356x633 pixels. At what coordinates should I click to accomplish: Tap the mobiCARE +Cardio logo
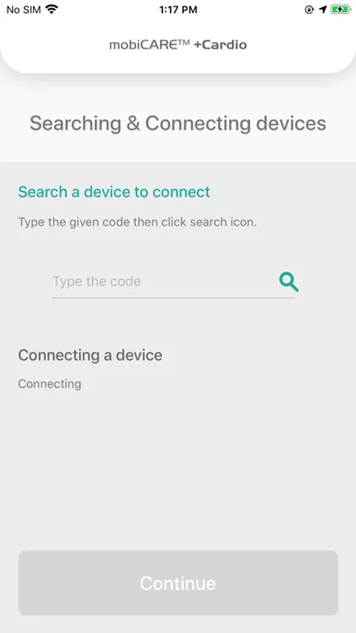(178, 45)
